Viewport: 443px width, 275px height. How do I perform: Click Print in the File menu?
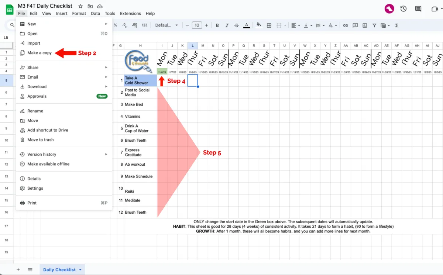(x=64, y=203)
